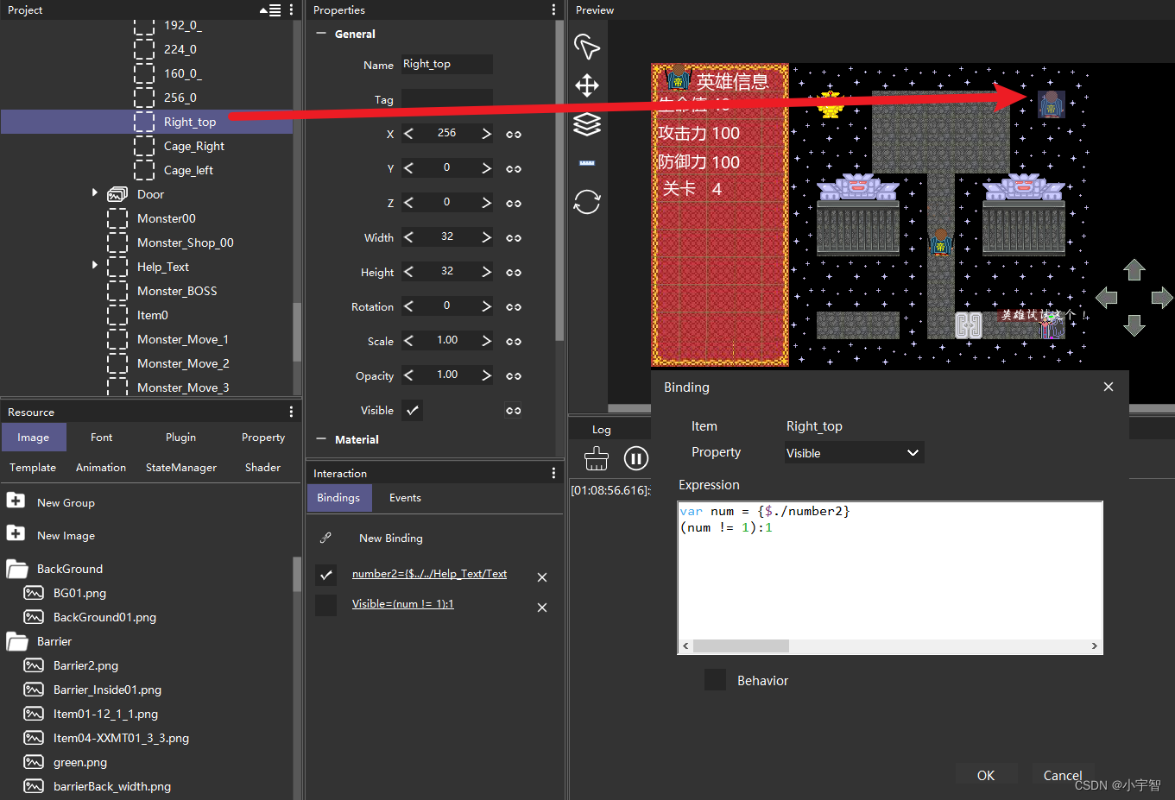The image size is (1175, 800).
Task: Click the empty Tag input field
Action: (x=447, y=98)
